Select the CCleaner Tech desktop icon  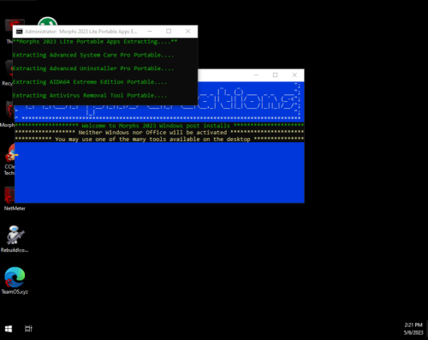(9, 160)
